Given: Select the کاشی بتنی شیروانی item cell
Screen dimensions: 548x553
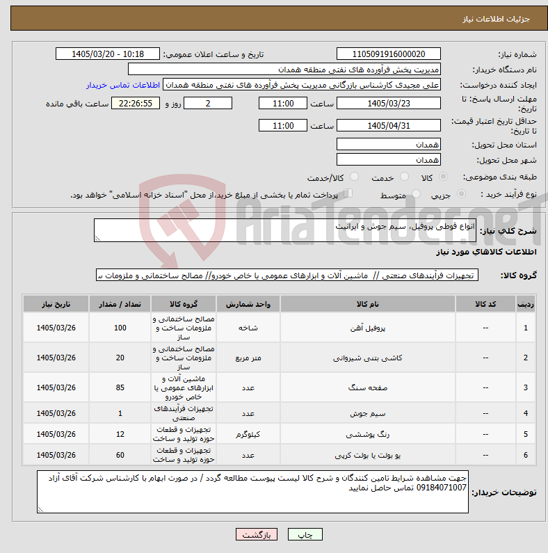Looking at the screenshot, I should tap(367, 358).
